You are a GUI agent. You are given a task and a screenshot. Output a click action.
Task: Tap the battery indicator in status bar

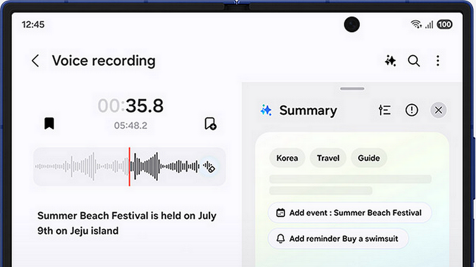tap(444, 24)
